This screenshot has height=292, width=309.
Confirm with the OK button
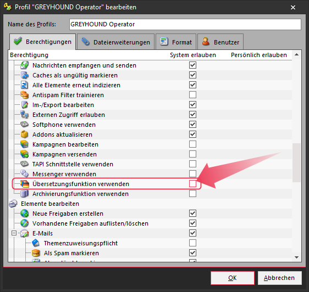pos(233,278)
